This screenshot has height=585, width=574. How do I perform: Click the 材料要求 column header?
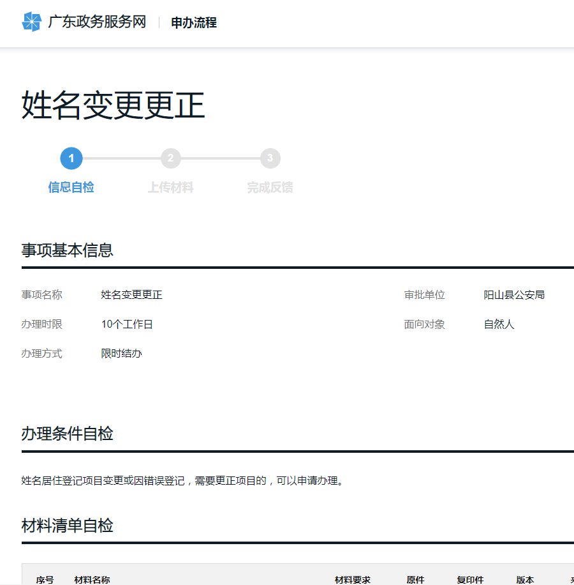353,580
